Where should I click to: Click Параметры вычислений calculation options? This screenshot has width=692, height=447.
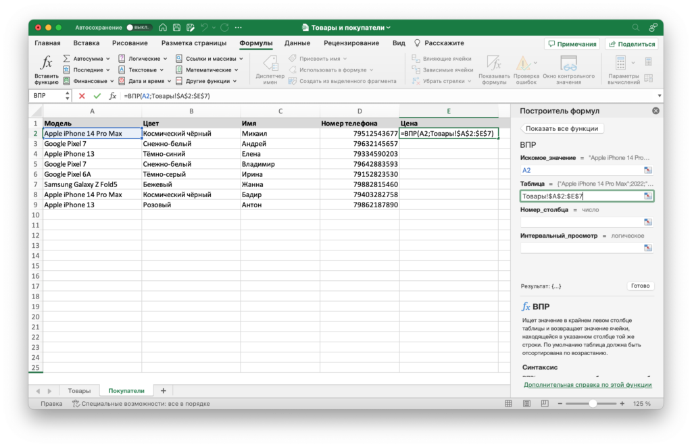(x=623, y=70)
